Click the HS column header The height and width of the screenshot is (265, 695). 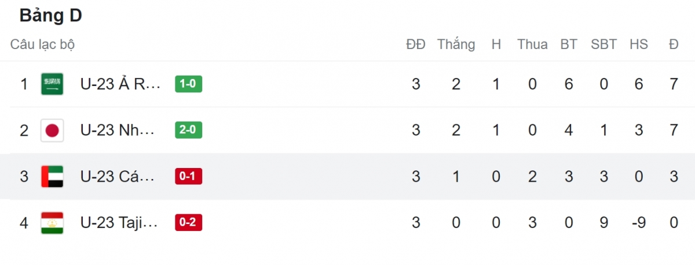coord(639,44)
